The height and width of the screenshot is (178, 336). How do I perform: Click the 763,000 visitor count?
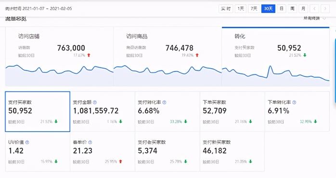71,48
